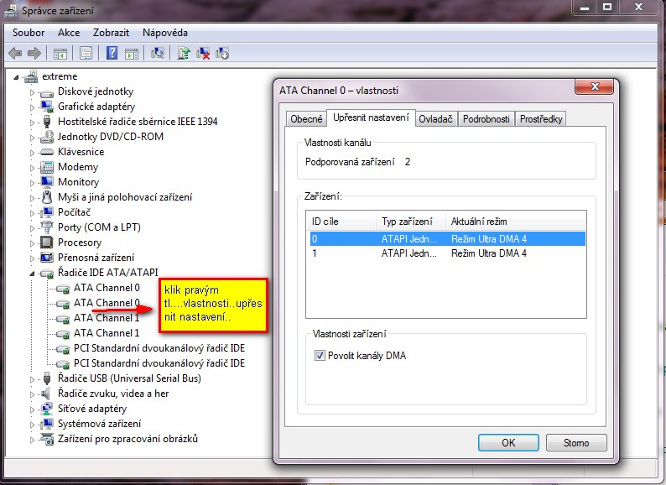Select the Řadiče zvuku, videa a her label
Image resolution: width=666 pixels, height=485 pixels.
tap(113, 394)
